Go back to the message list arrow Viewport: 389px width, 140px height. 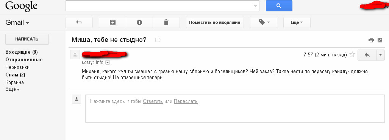(x=79, y=22)
